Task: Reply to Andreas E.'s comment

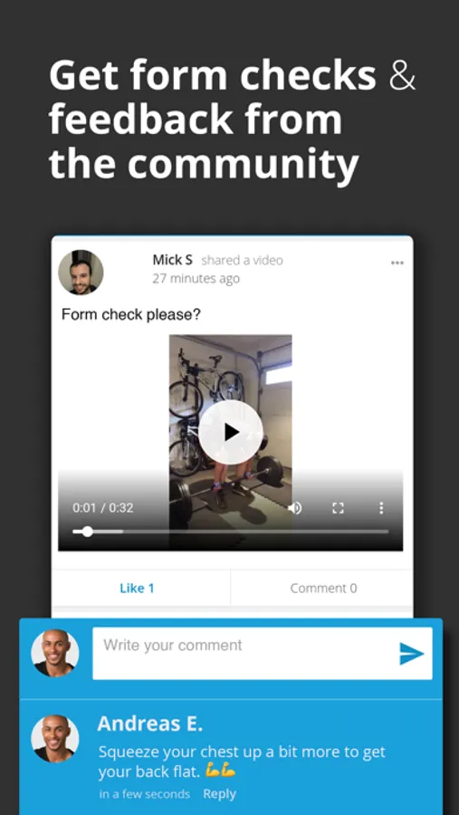Action: (x=219, y=793)
